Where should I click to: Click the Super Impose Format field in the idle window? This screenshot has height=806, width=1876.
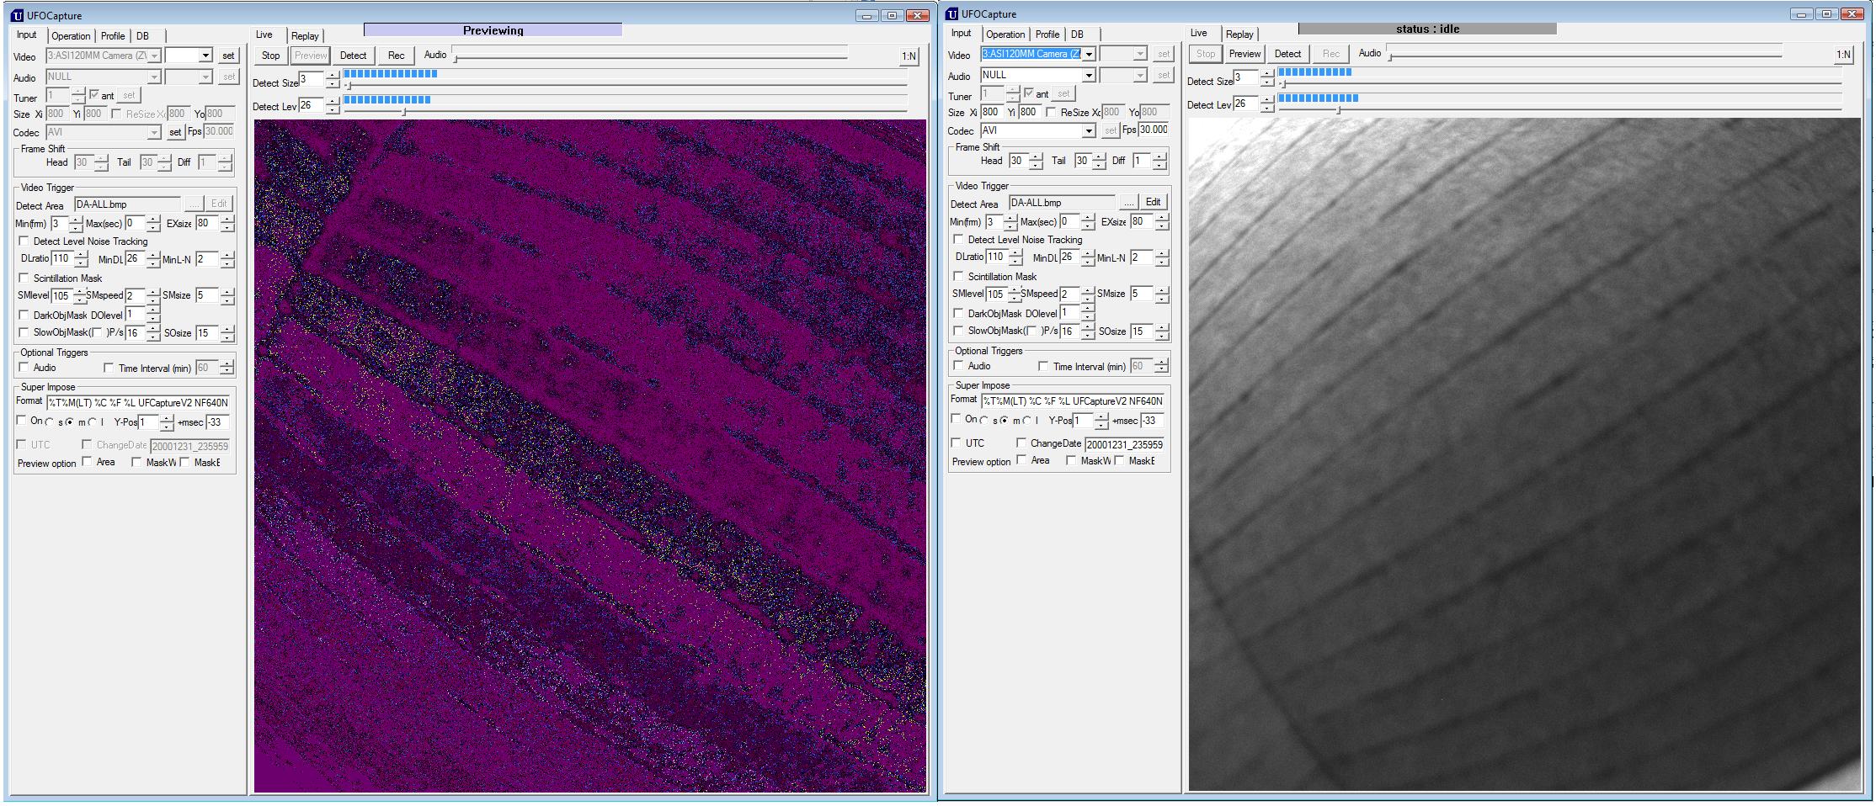click(x=1072, y=400)
